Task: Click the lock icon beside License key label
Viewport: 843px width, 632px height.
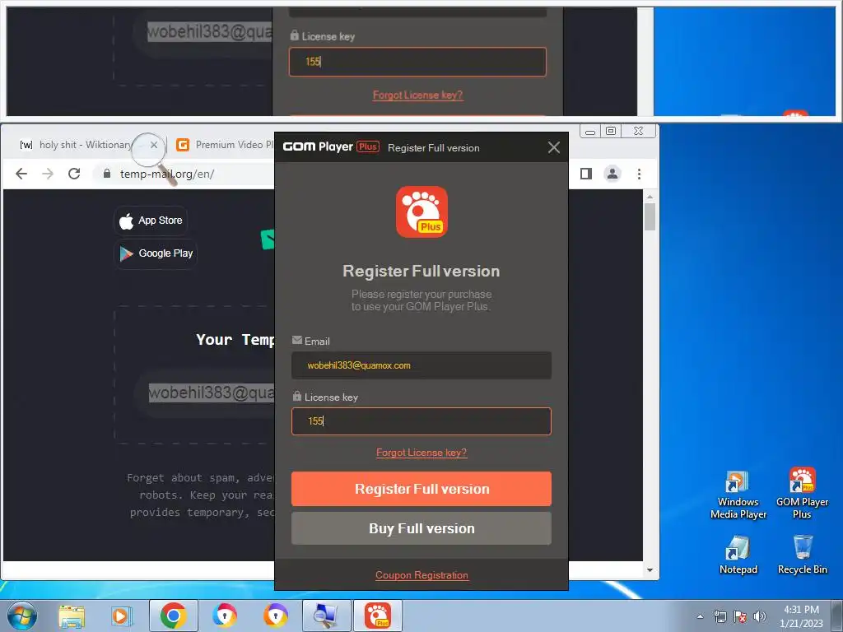Action: pyautogui.click(x=296, y=396)
